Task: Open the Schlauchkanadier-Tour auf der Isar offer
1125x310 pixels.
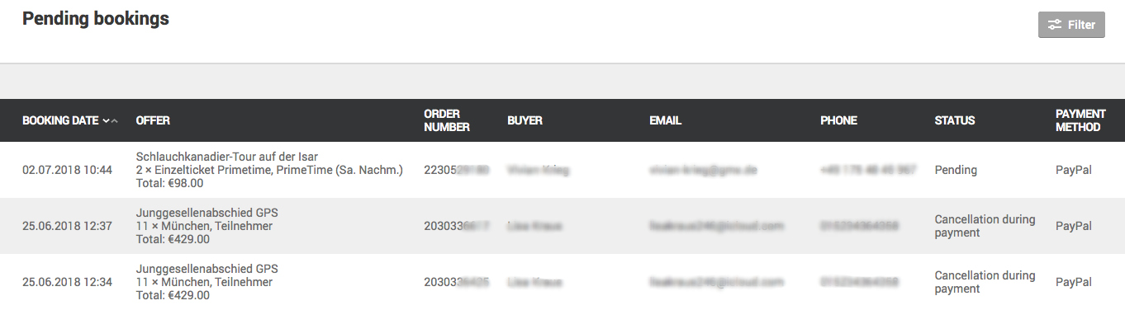Action: (227, 157)
